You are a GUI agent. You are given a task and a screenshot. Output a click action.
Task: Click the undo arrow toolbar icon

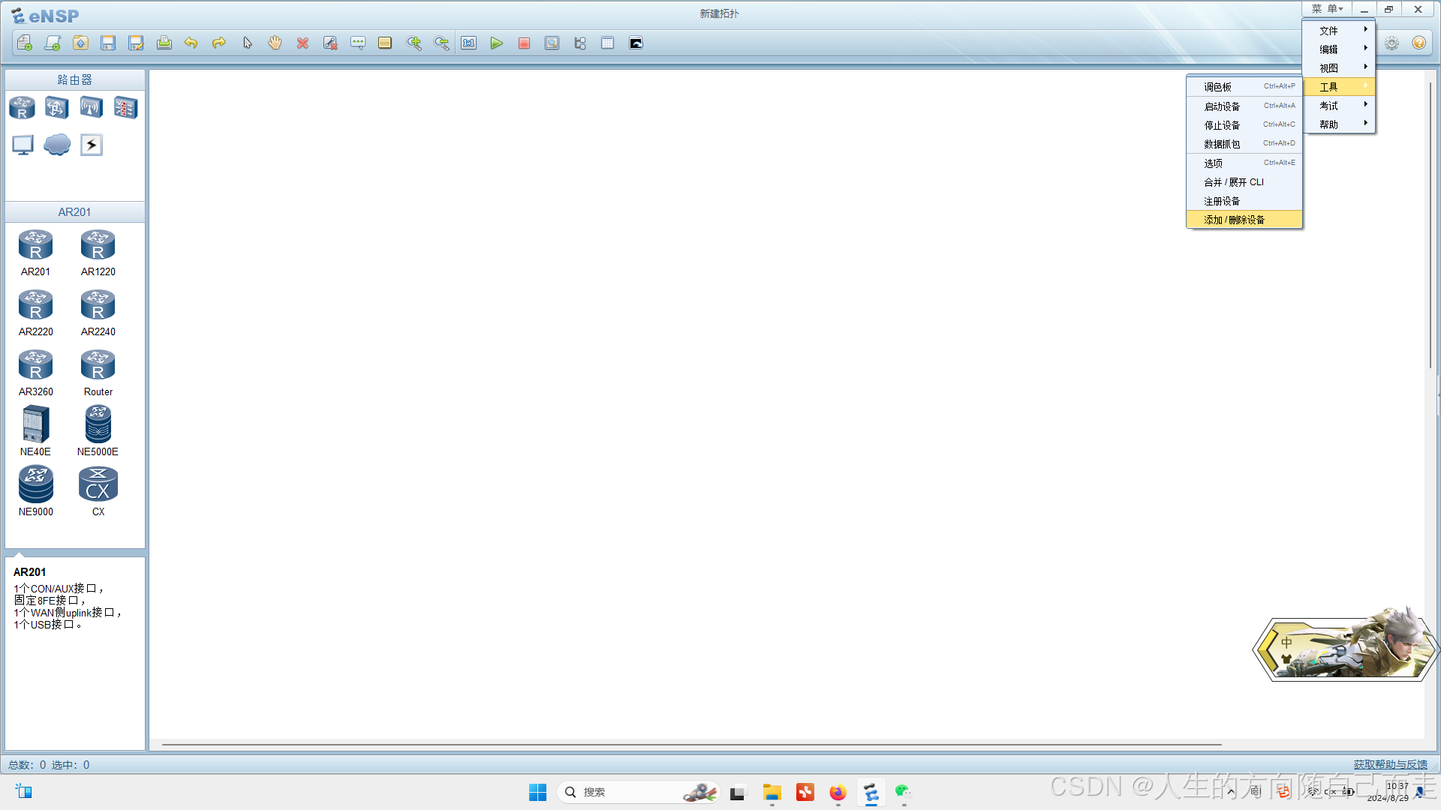click(191, 43)
